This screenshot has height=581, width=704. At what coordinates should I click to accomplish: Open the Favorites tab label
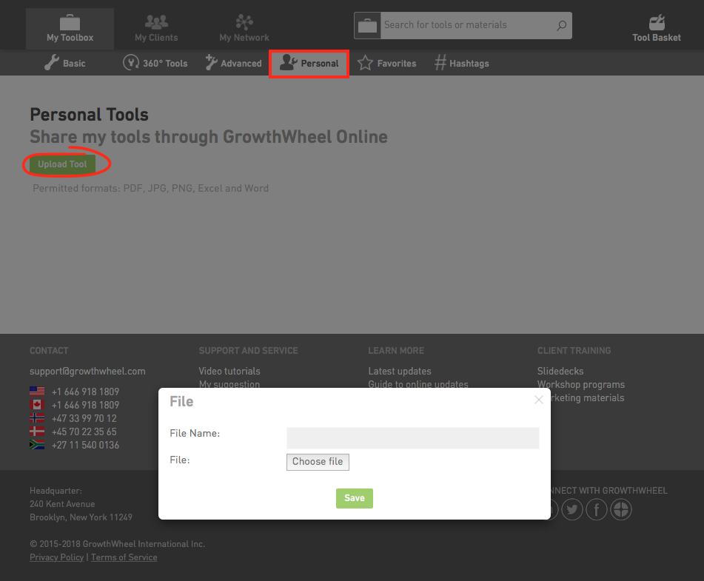point(397,64)
